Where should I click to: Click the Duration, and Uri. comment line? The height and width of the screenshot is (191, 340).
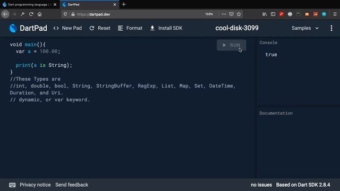coord(37,93)
